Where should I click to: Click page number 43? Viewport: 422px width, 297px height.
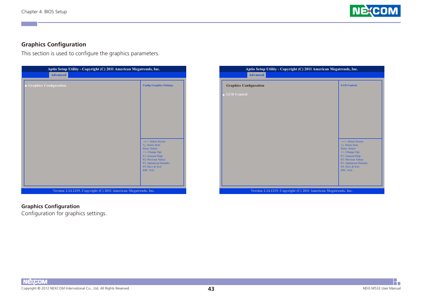(211, 289)
